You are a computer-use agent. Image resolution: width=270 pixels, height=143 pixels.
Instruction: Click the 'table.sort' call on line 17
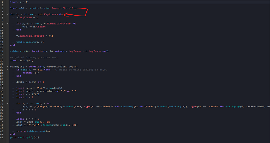(18, 51)
